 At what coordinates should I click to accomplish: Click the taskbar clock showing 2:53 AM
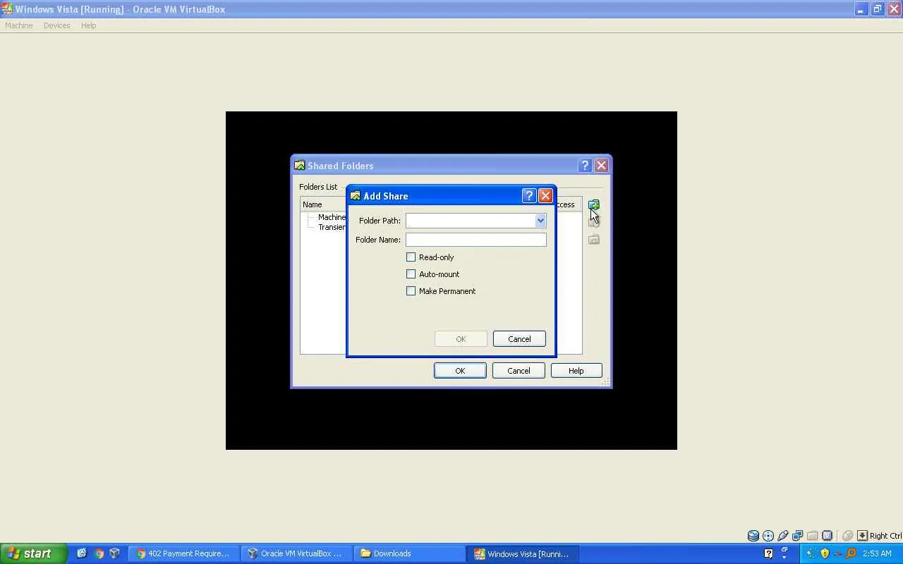(877, 553)
